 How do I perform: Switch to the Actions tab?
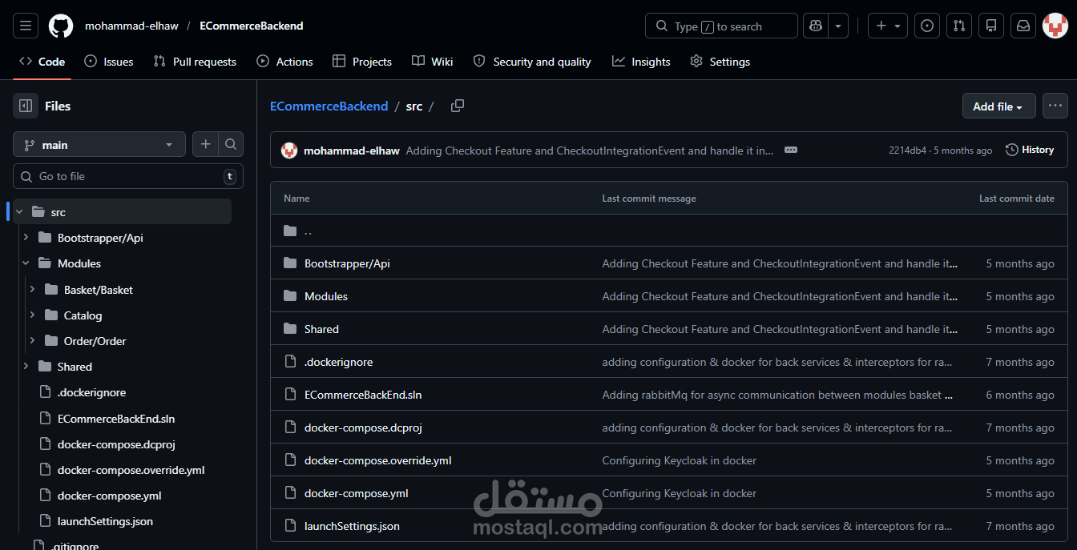click(284, 62)
